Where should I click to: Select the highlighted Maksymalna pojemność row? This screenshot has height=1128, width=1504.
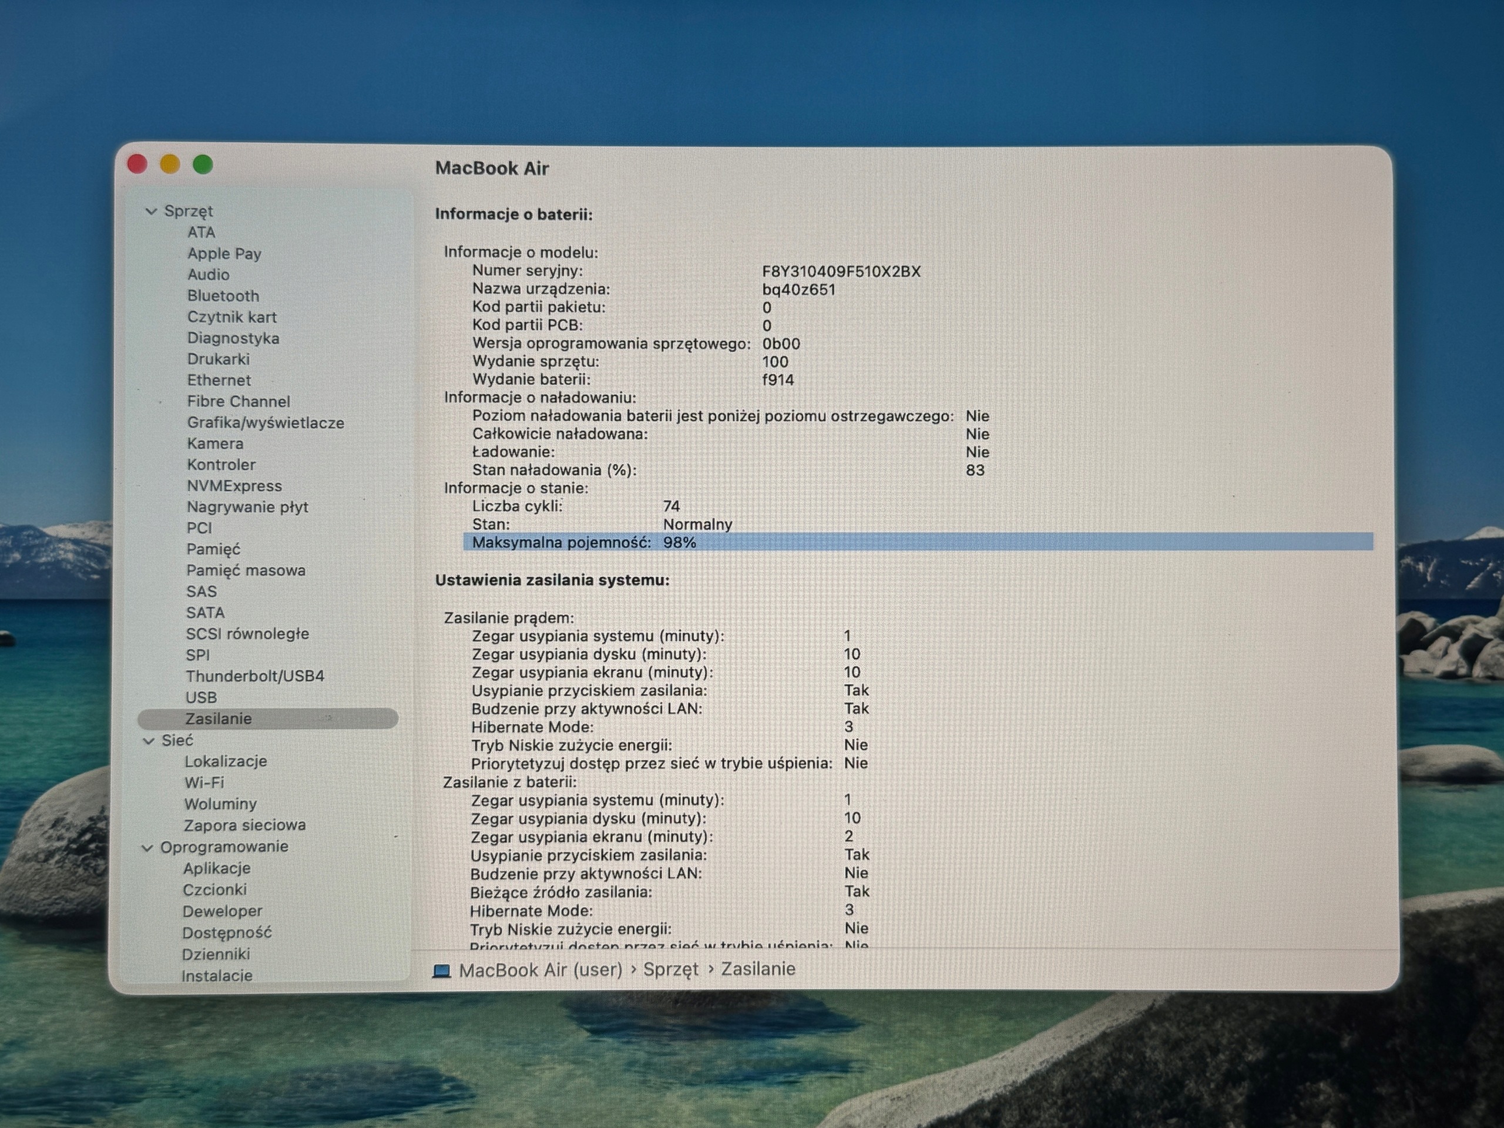point(918,543)
